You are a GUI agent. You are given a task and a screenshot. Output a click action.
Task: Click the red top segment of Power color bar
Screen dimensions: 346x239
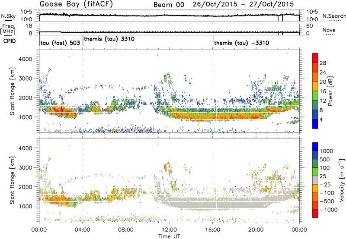click(315, 58)
